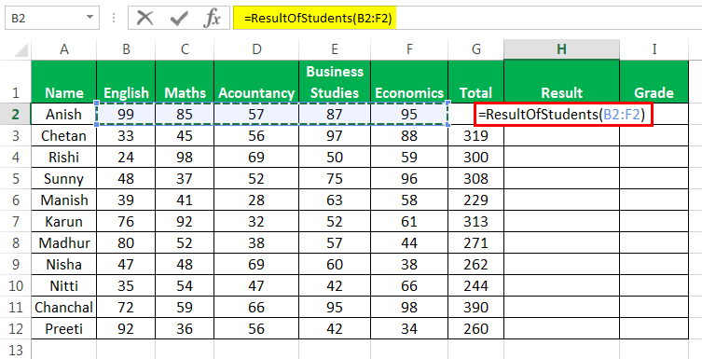The width and height of the screenshot is (702, 359).
Task: Click the cell containing Chanchal
Action: point(64,308)
